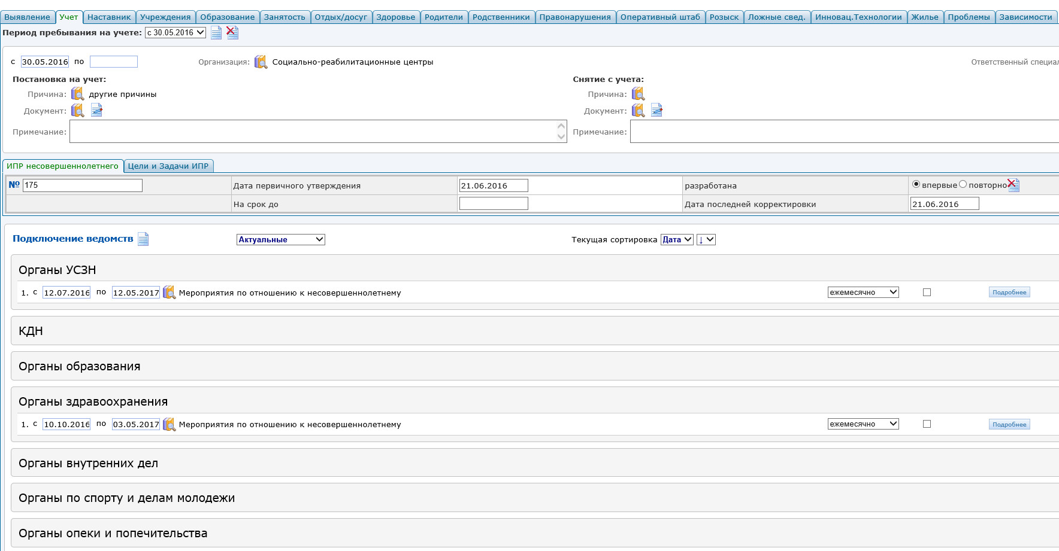Click deregistration Примечание text area

coord(845,131)
